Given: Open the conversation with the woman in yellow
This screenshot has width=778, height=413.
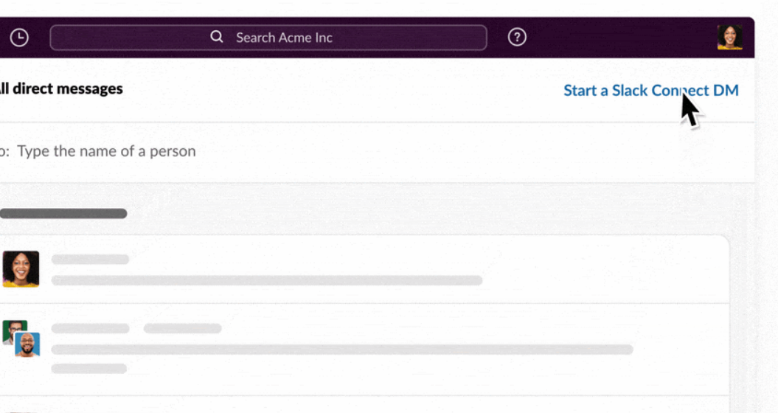Looking at the screenshot, I should point(365,269).
